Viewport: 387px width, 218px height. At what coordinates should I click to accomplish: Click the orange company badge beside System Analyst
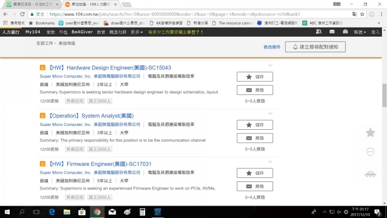42,116
